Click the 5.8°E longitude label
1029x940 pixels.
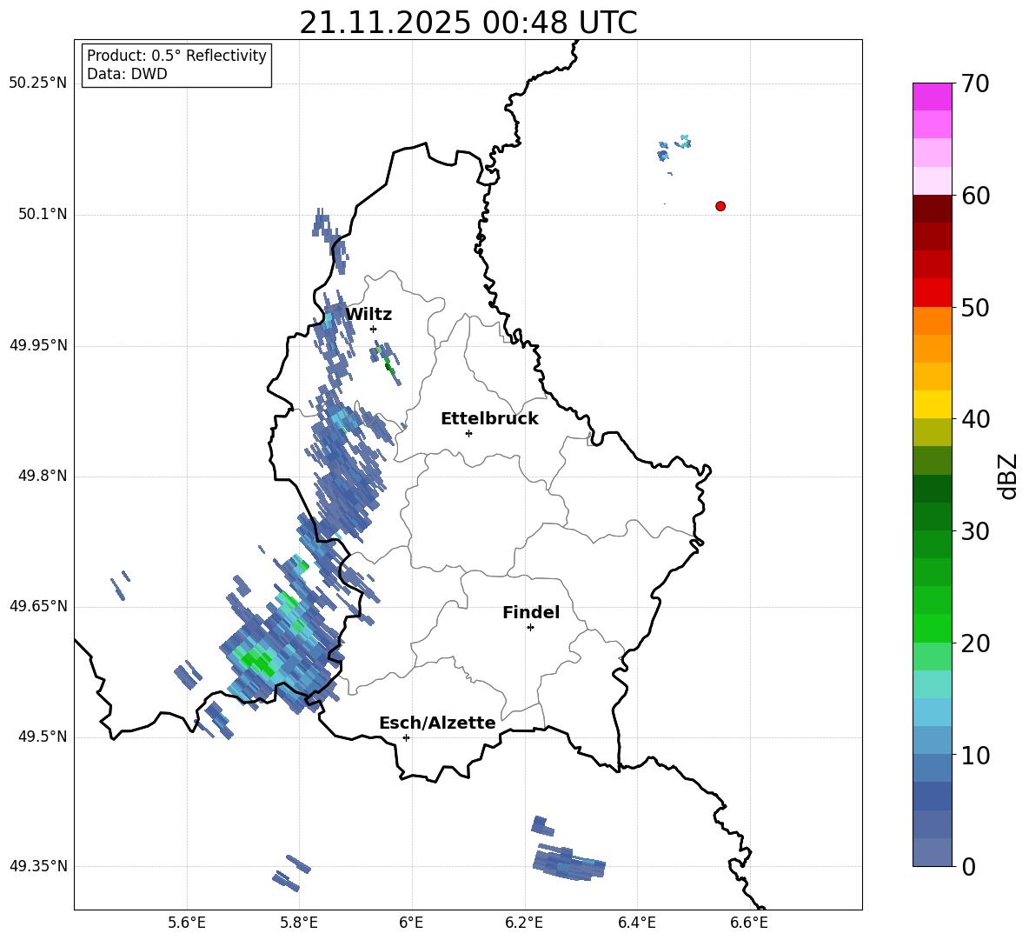(x=299, y=923)
